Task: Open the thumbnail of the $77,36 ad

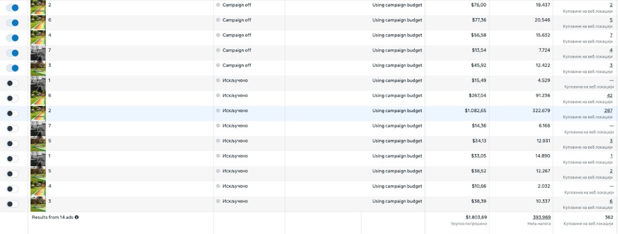Action: (x=38, y=23)
